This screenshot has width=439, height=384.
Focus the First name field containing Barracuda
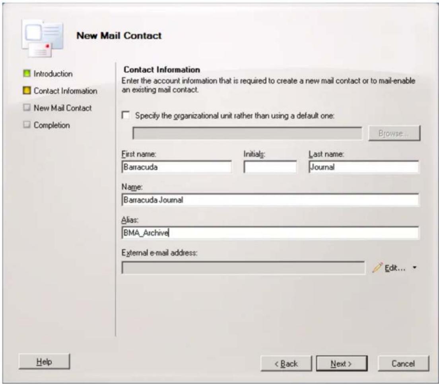177,167
